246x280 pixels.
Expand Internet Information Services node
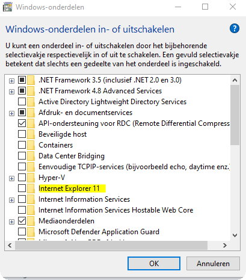pyautogui.click(x=12, y=200)
